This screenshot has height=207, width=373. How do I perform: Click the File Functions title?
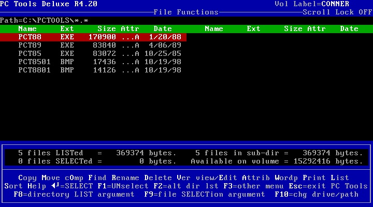186,12
